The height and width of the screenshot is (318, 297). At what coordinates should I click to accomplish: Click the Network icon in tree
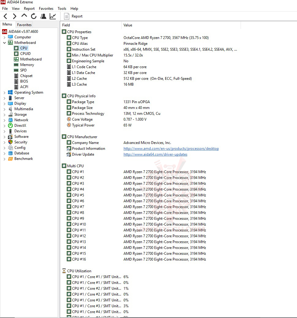click(x=10, y=120)
